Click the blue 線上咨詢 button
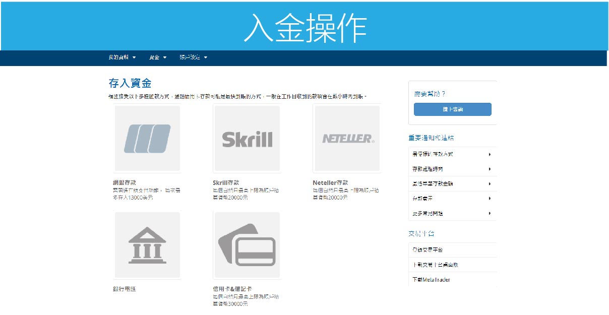 coord(452,109)
